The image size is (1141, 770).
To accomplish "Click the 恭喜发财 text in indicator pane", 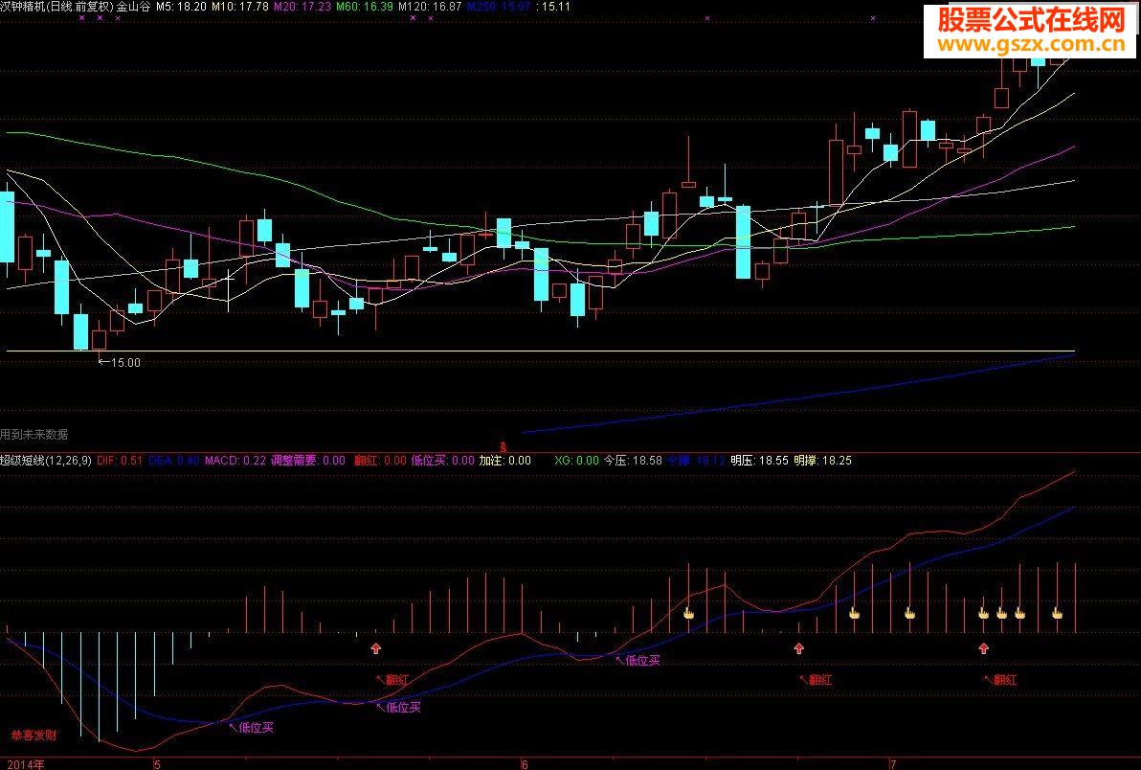I will [34, 736].
